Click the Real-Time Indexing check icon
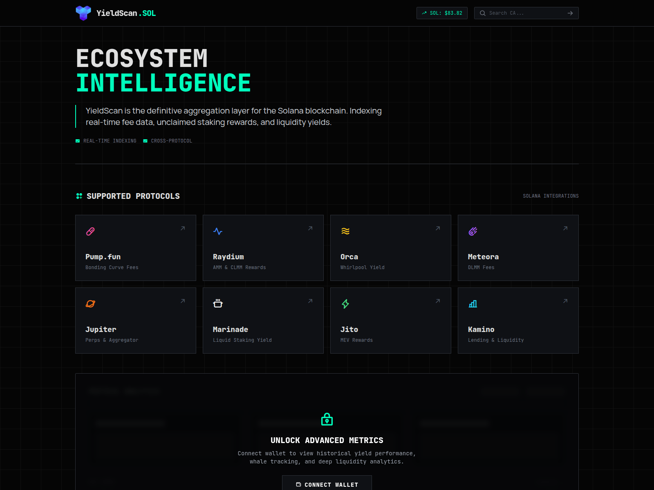Screen dimensions: 654x490 click(x=78, y=141)
